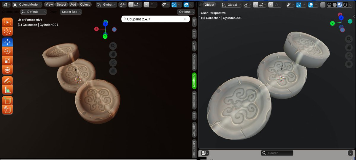356x160 pixels.
Task: Activate the Scale tool
Action: click(x=7, y=61)
